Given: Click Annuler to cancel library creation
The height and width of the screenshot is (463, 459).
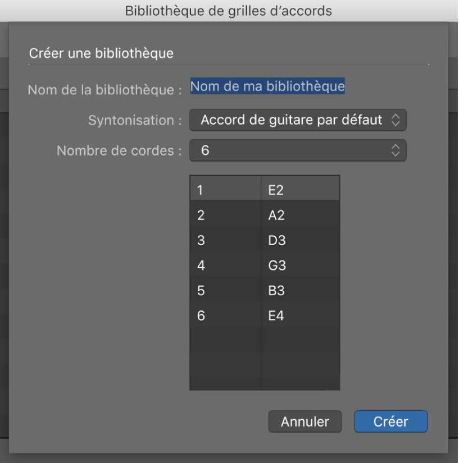Looking at the screenshot, I should (305, 421).
